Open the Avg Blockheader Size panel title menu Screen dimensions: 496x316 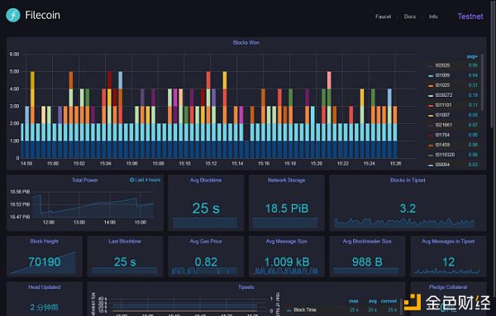click(367, 241)
